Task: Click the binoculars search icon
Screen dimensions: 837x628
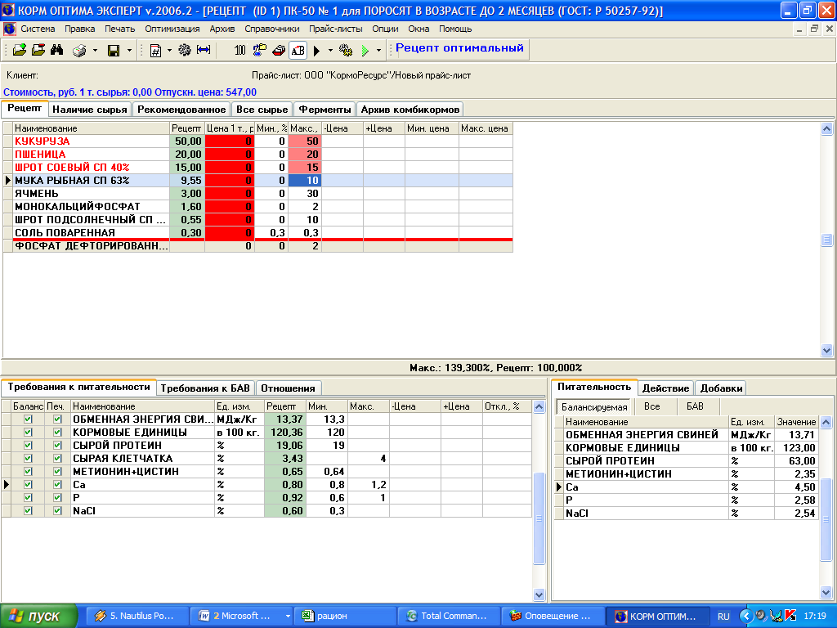Action: (x=57, y=50)
